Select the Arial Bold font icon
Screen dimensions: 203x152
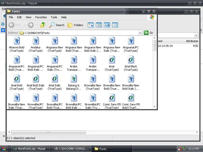(x=17, y=79)
